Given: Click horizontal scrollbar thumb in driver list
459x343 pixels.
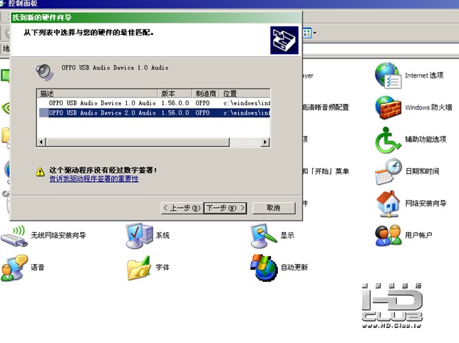Looking at the screenshot, I should [x=138, y=142].
